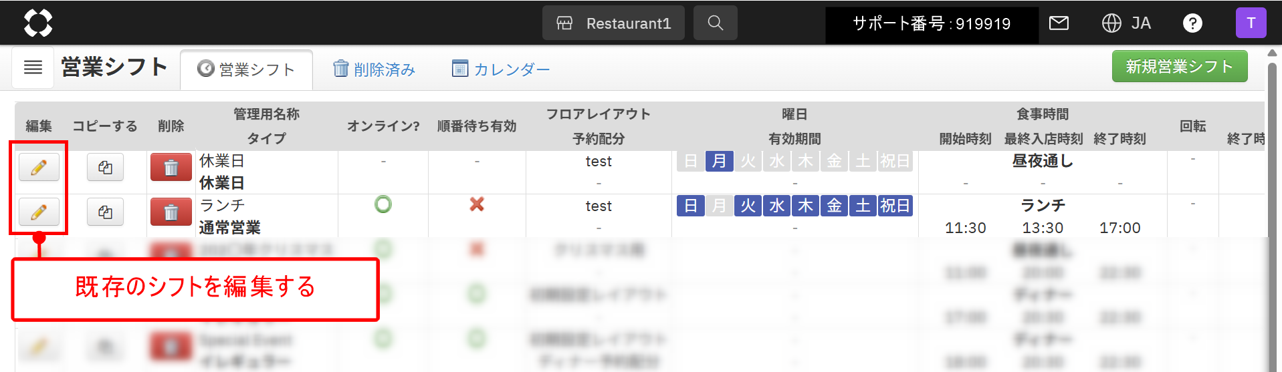Open the Restaurant1 store selector
Image resolution: width=1282 pixels, height=372 pixels.
(613, 23)
